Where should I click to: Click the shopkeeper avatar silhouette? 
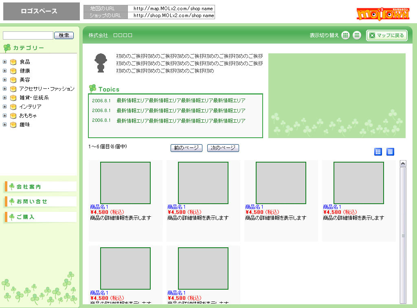101,63
